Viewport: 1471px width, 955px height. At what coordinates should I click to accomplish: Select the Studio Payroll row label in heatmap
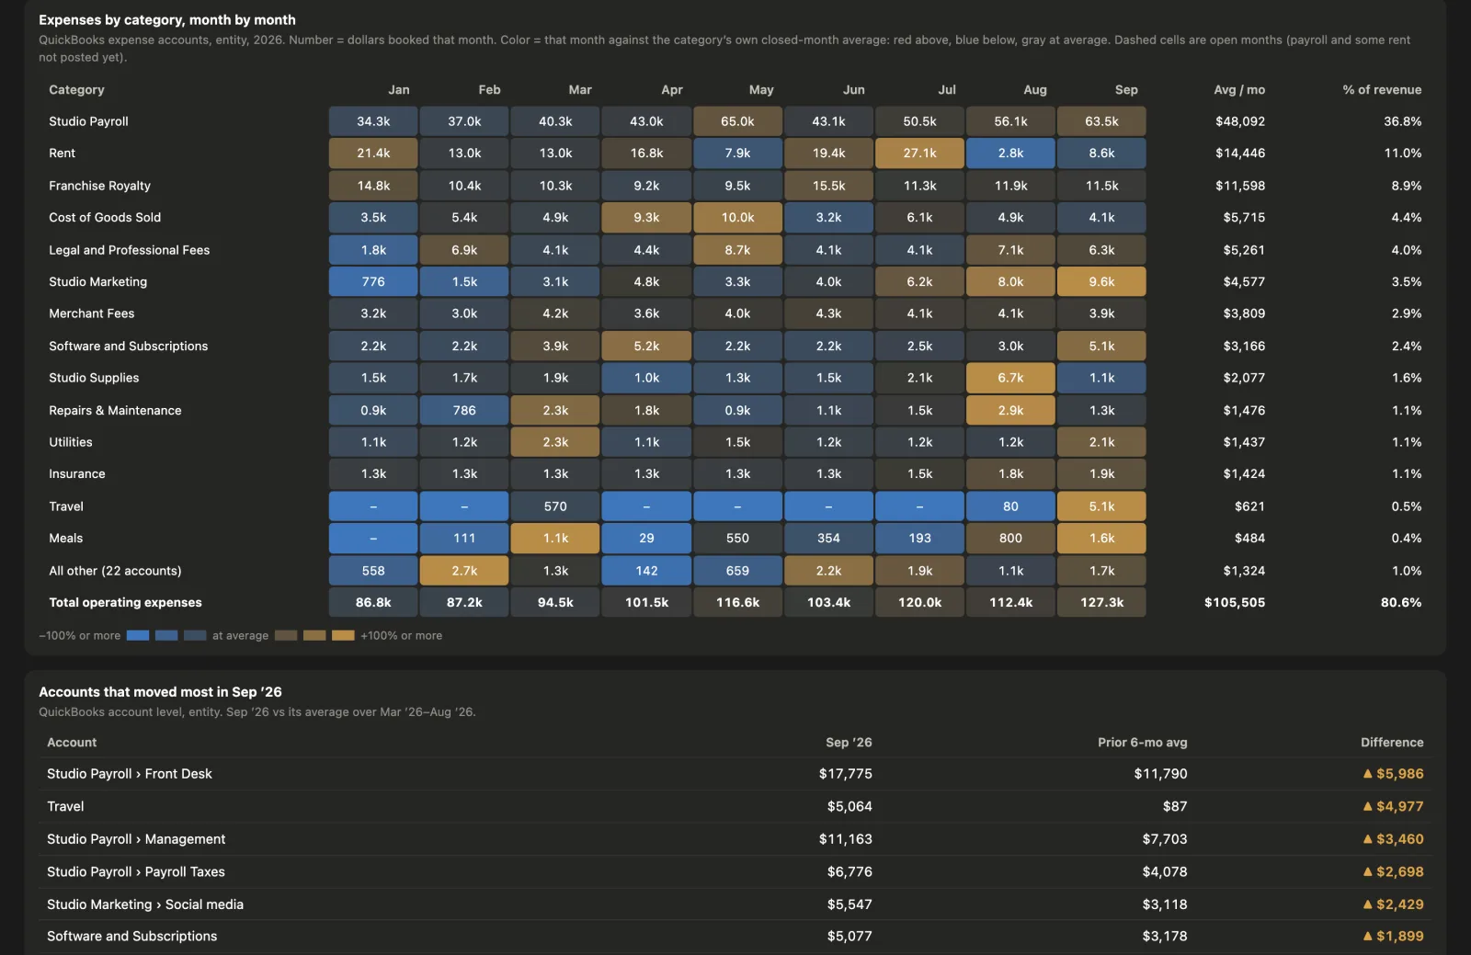[88, 121]
